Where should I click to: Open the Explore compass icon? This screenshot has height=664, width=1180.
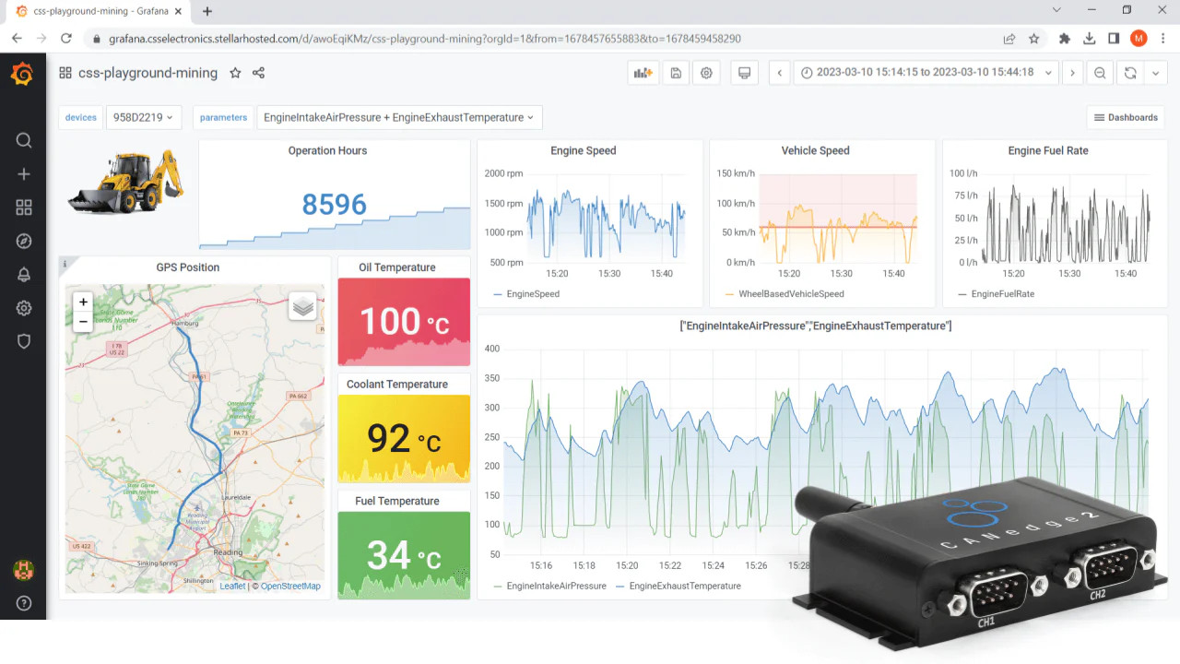coord(24,242)
